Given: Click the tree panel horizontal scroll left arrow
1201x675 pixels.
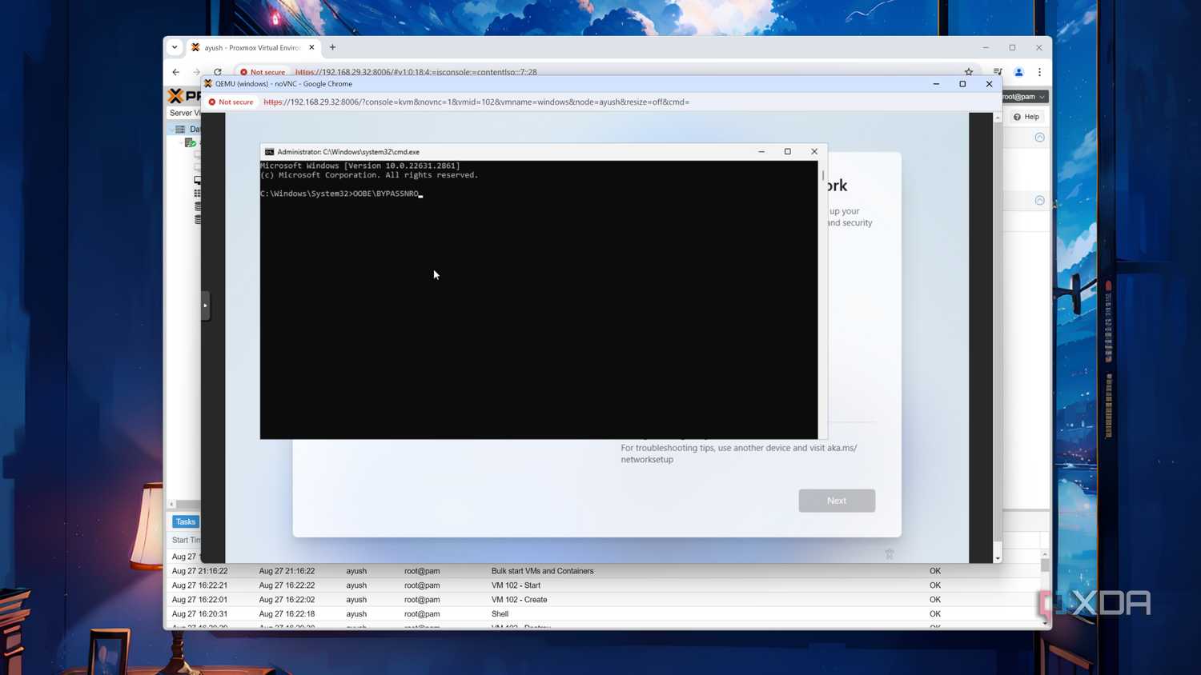Looking at the screenshot, I should tap(172, 505).
